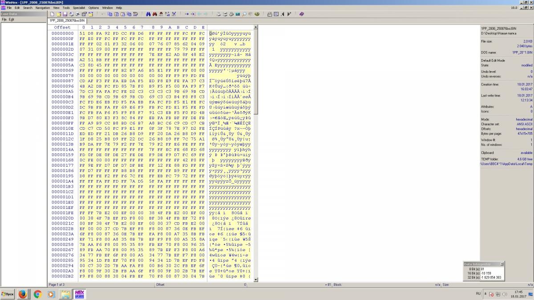Open the Options menu
The height and width of the screenshot is (300, 534).
[x=93, y=8]
